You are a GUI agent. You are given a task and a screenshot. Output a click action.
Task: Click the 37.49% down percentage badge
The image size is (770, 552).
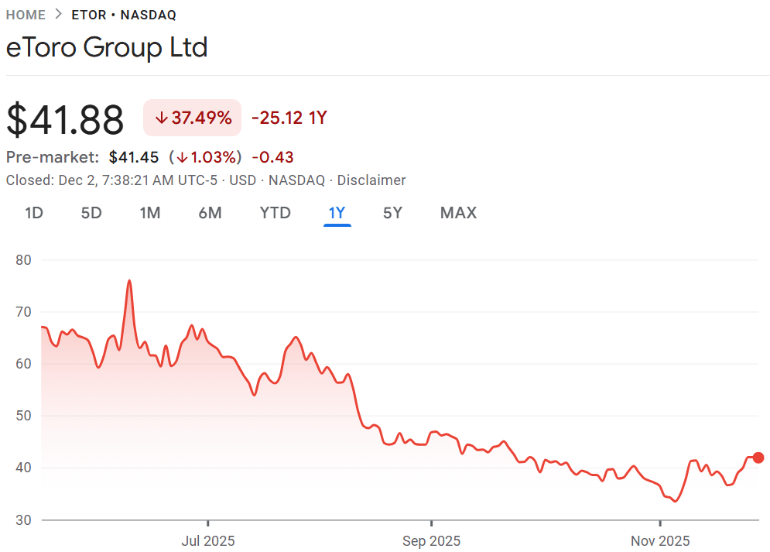193,118
